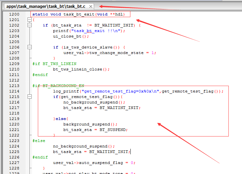
Task: Click line number 1213 in the margin
Action: pos(14,86)
